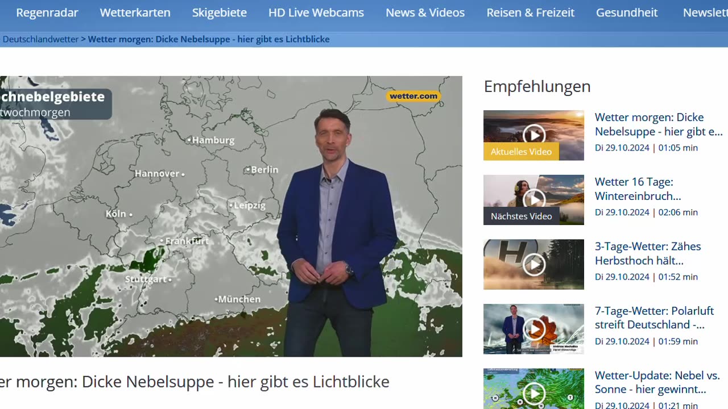
Task: Open Reisen & Freizeit menu
Action: [531, 12]
